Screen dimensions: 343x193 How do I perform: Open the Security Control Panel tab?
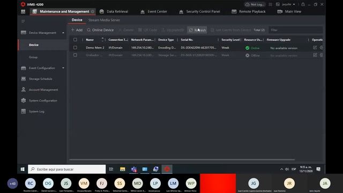click(199, 12)
